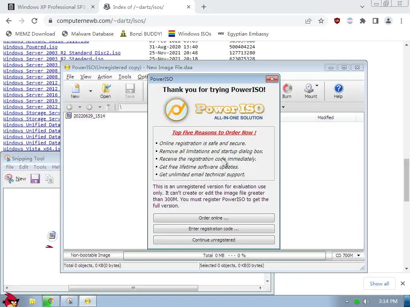Image resolution: width=410 pixels, height=307 pixels.
Task: Click the Help question mark icon
Action: [x=338, y=88]
